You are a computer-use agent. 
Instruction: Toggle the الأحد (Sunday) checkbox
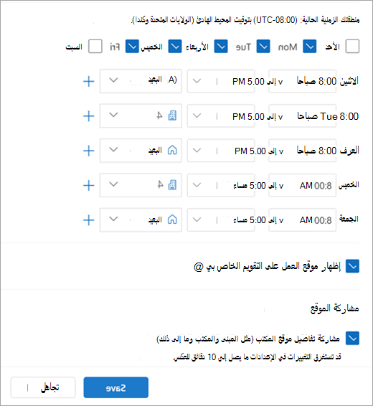point(352,47)
